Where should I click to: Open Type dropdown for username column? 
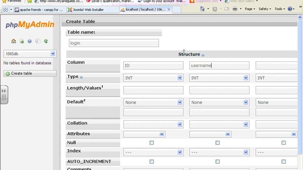(219, 78)
